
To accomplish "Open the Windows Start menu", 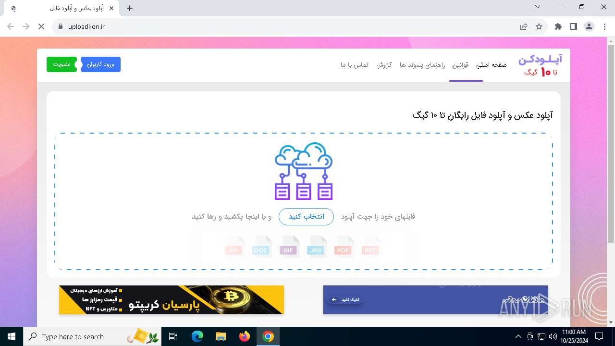I will pos(12,336).
